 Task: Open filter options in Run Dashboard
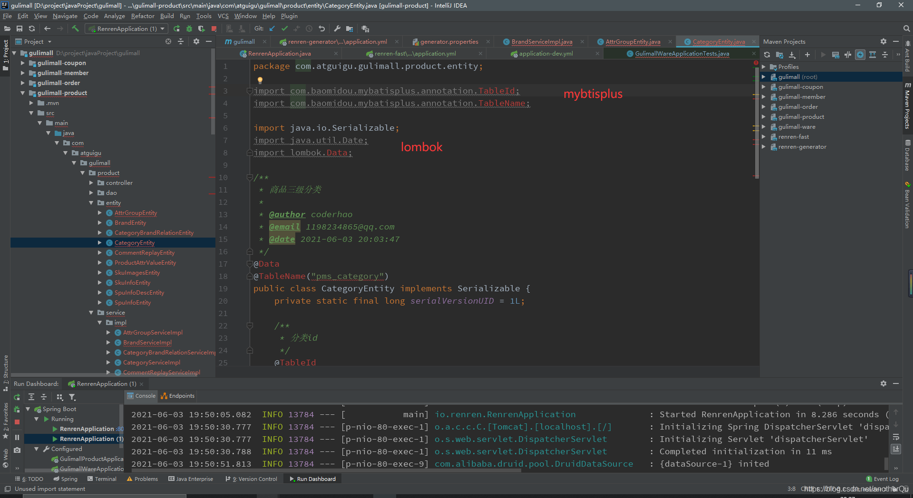pyautogui.click(x=72, y=397)
